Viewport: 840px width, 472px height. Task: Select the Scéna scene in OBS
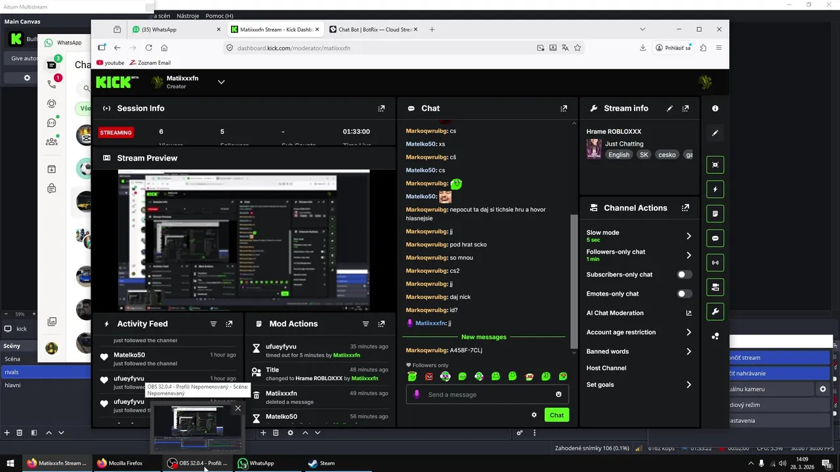pyautogui.click(x=46, y=359)
